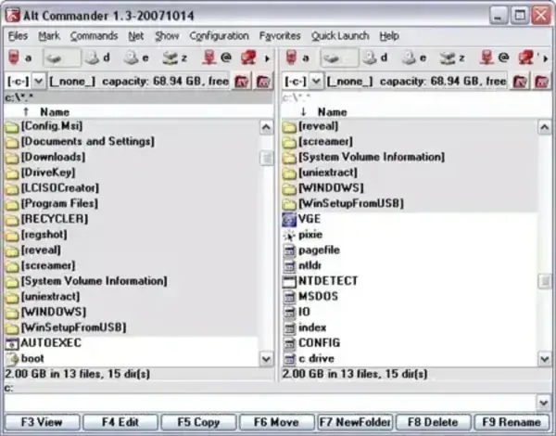Select drive z in left panel toolbar

(x=175, y=58)
